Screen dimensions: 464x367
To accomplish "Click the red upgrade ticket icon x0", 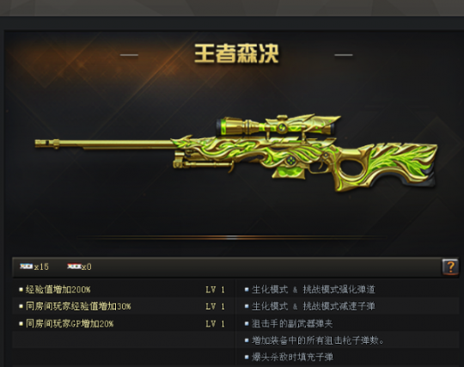I will click(74, 266).
